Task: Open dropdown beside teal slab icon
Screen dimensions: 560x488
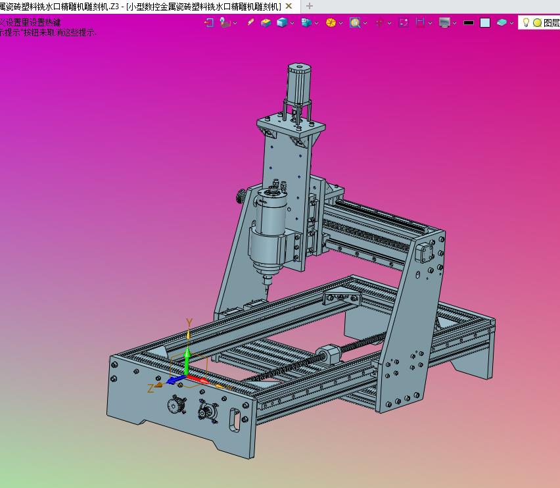Action: pos(511,23)
